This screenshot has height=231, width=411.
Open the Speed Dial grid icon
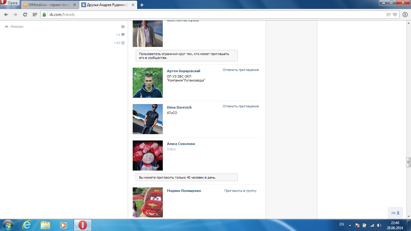point(35,14)
